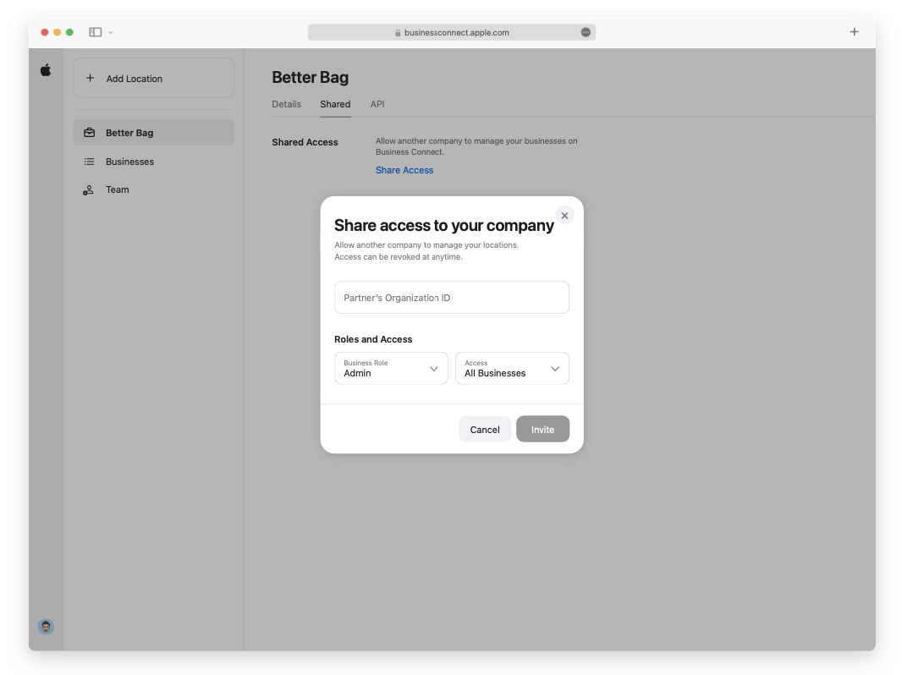Switch to the Details tab

287,104
